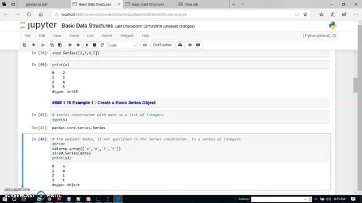
Task: Open a new browser tab with the plus
Action: tap(234, 4)
